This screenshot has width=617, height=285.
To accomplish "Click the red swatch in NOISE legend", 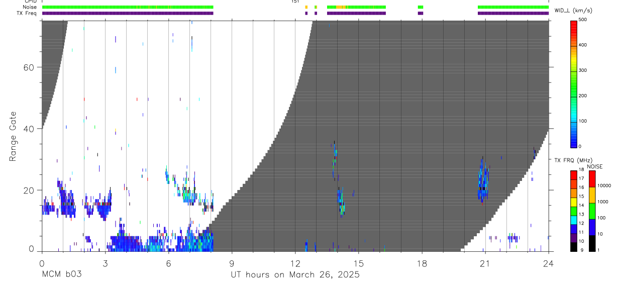I will point(592,179).
